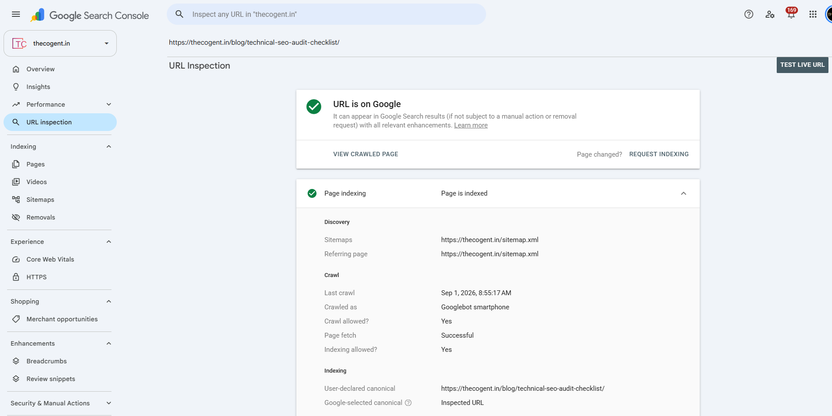
Task: Click the Google account avatar
Action: pyautogui.click(x=828, y=14)
